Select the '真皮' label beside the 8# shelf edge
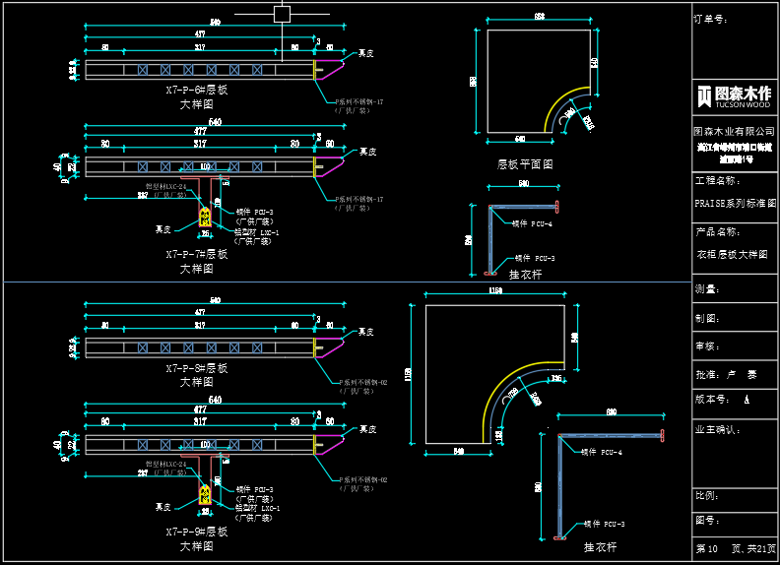This screenshot has height=565, width=780. tap(366, 332)
